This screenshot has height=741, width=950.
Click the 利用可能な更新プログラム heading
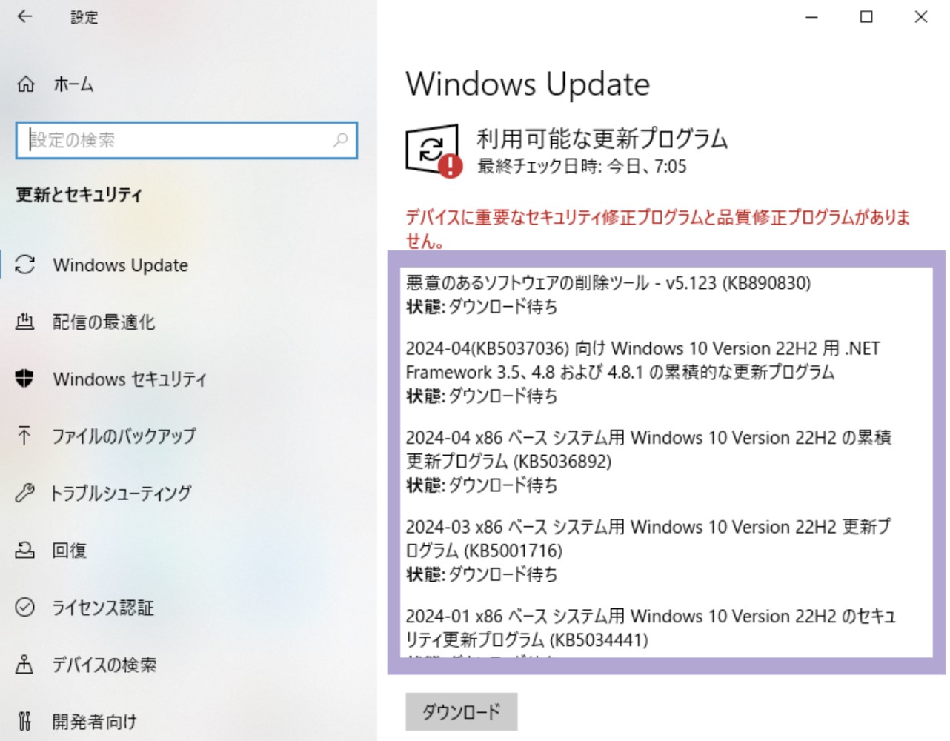click(602, 139)
